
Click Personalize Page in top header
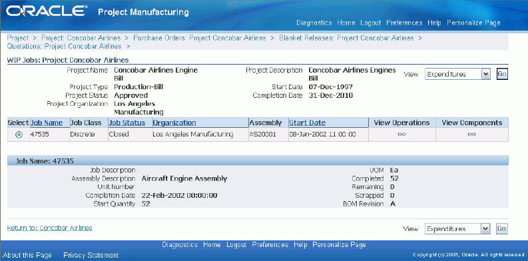[x=473, y=23]
